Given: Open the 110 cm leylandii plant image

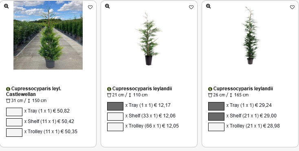Looking at the screenshot, I should (x=148, y=39).
